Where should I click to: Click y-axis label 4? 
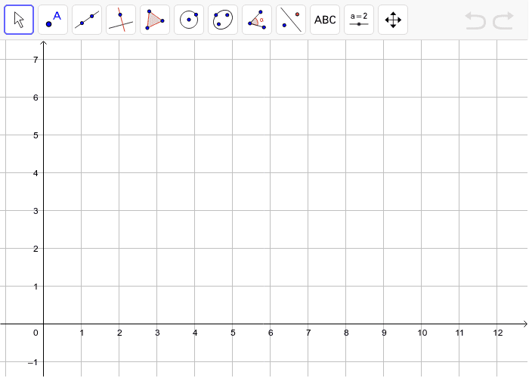36,173
